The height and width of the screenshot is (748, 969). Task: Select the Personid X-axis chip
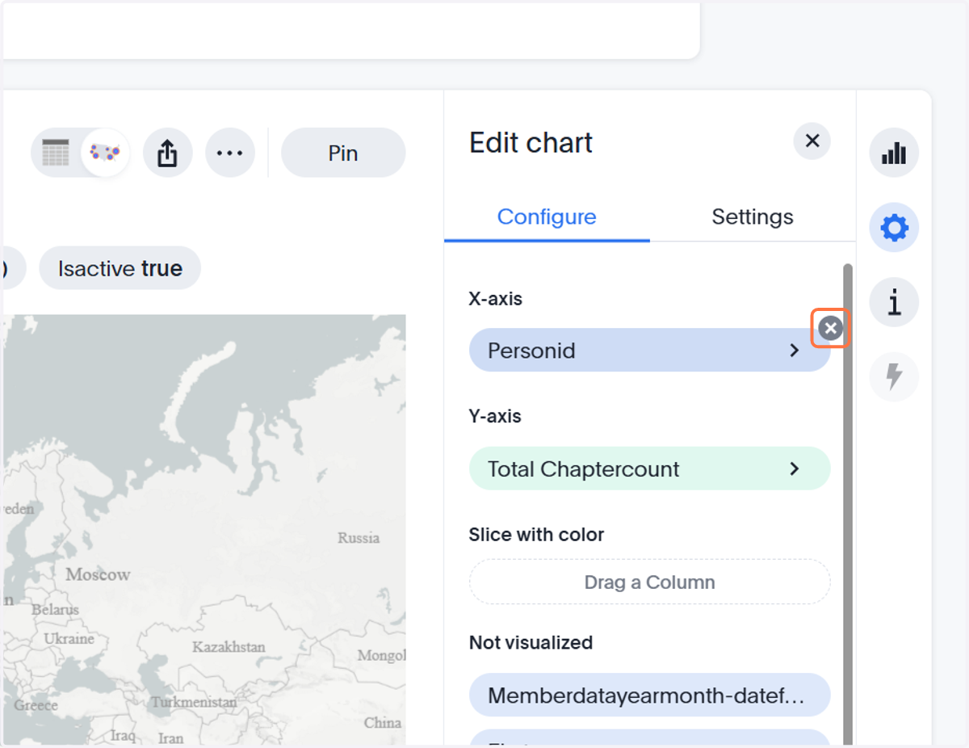pos(649,351)
